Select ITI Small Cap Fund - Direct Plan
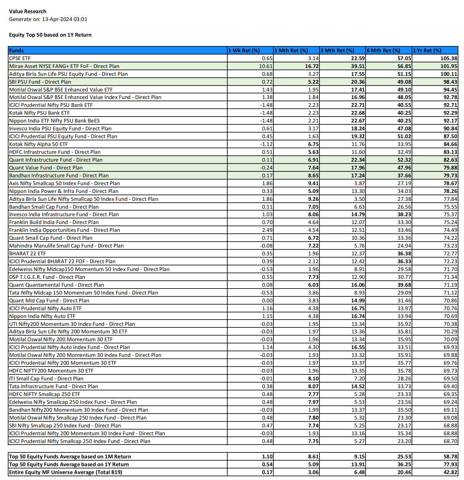Viewport: 464px width, 480px height. coord(46,378)
